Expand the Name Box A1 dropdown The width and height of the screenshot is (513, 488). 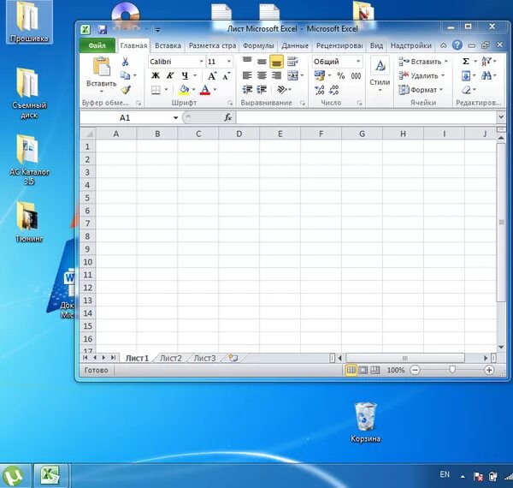[175, 117]
